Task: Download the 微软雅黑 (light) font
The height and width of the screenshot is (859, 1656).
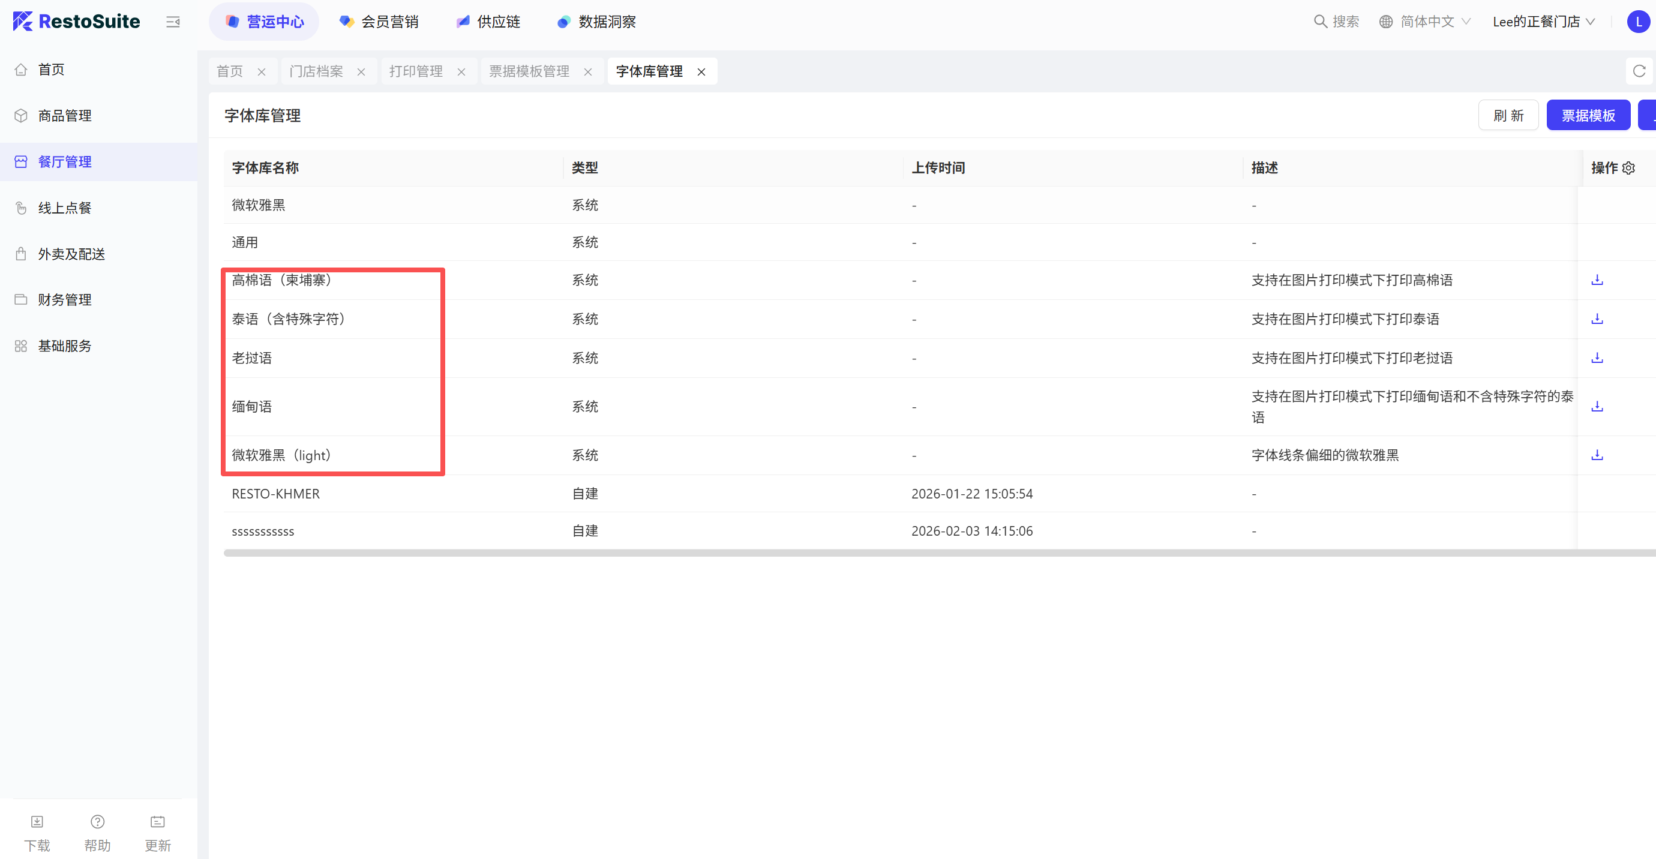Action: point(1597,455)
